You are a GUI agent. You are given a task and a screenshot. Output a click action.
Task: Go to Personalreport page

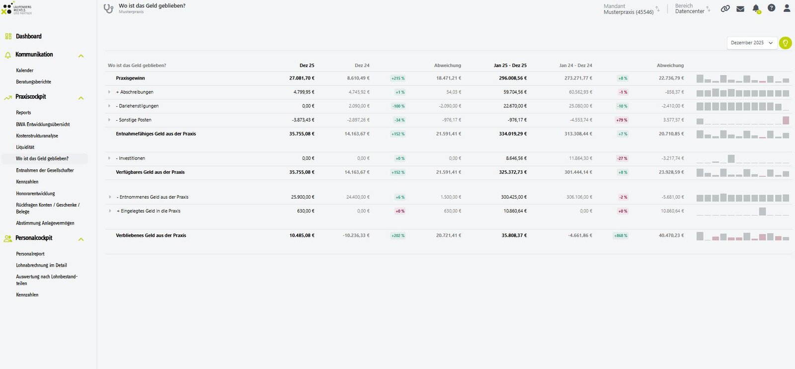coord(30,254)
